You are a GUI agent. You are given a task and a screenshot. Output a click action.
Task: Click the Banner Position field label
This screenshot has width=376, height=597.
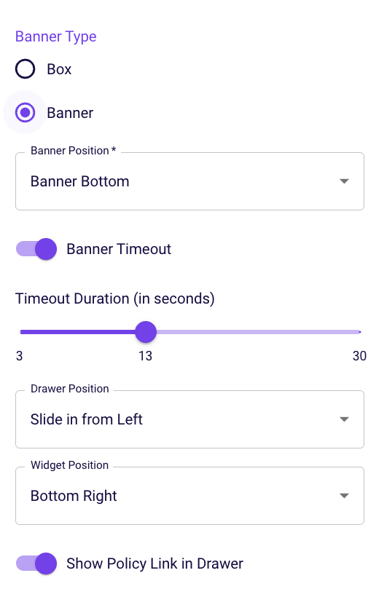click(x=73, y=151)
